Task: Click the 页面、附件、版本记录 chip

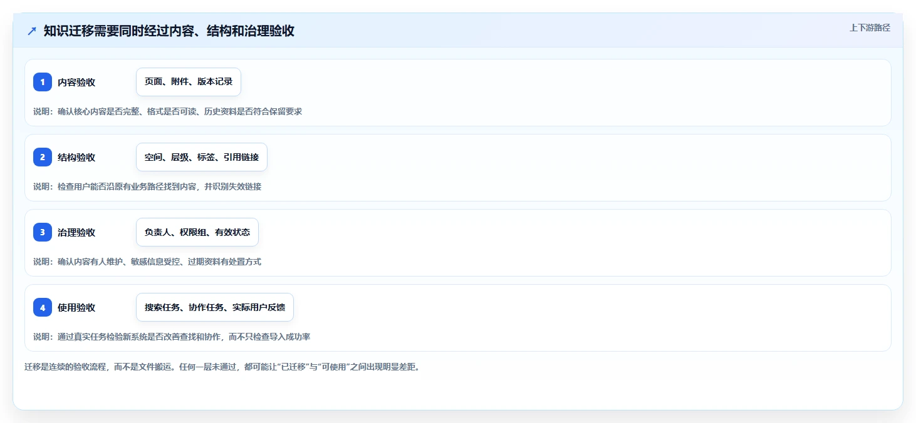Action: click(x=189, y=82)
